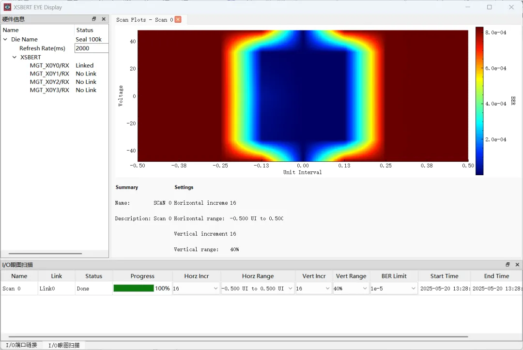The width and height of the screenshot is (523, 350).
Task: Switch to the I/O眼图扫描 bottom tab
Action: coord(64,345)
